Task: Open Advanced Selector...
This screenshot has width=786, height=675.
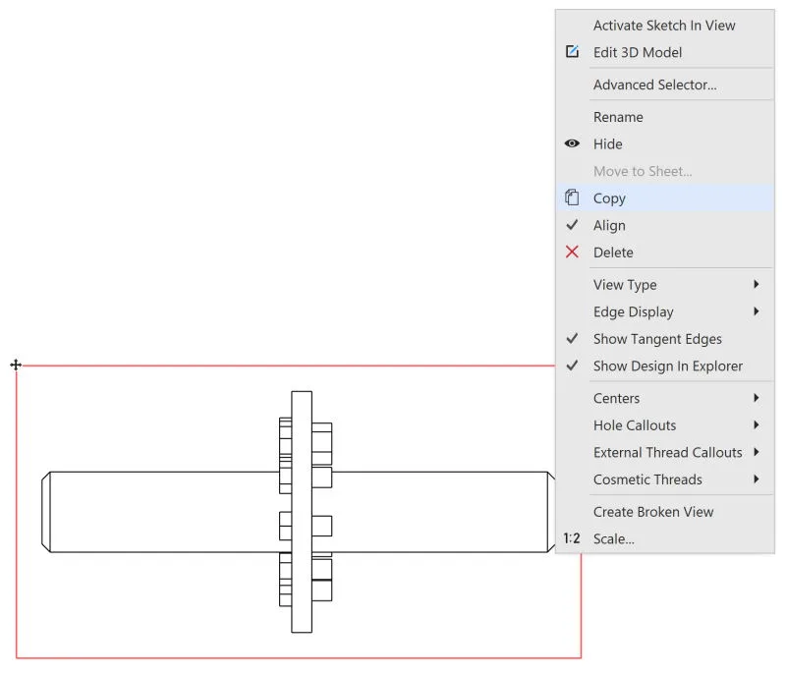Action: pos(665,84)
